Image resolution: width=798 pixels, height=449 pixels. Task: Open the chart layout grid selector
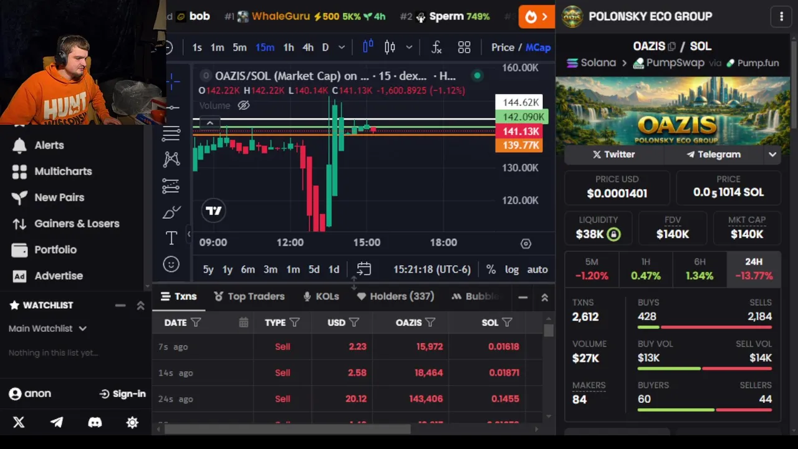(x=464, y=47)
